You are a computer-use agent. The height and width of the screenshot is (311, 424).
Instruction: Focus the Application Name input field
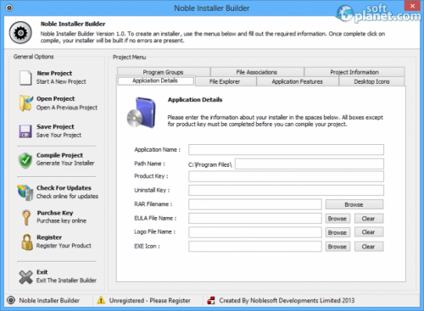[x=286, y=150]
